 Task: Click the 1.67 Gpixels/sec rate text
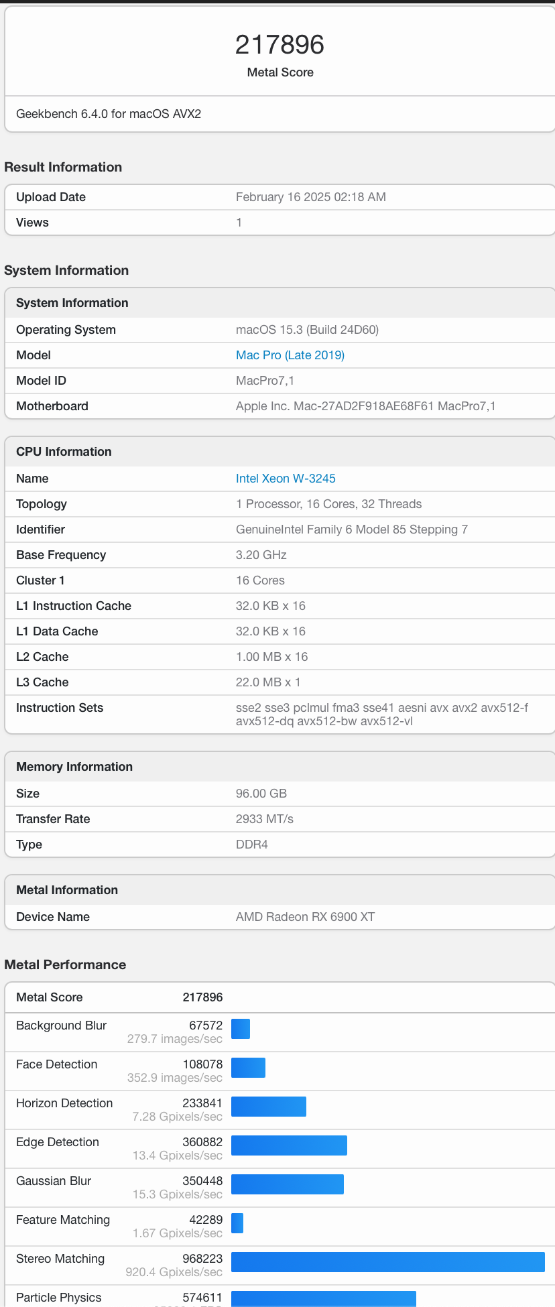click(178, 1233)
